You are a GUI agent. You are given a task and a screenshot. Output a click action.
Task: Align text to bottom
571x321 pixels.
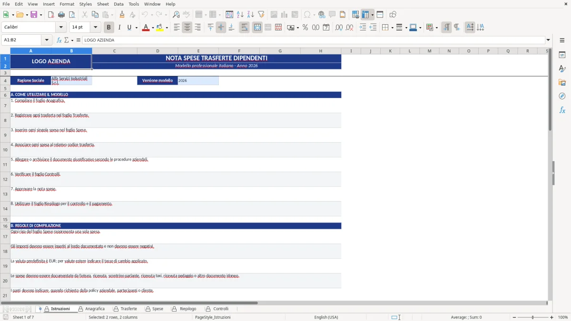tap(231, 28)
